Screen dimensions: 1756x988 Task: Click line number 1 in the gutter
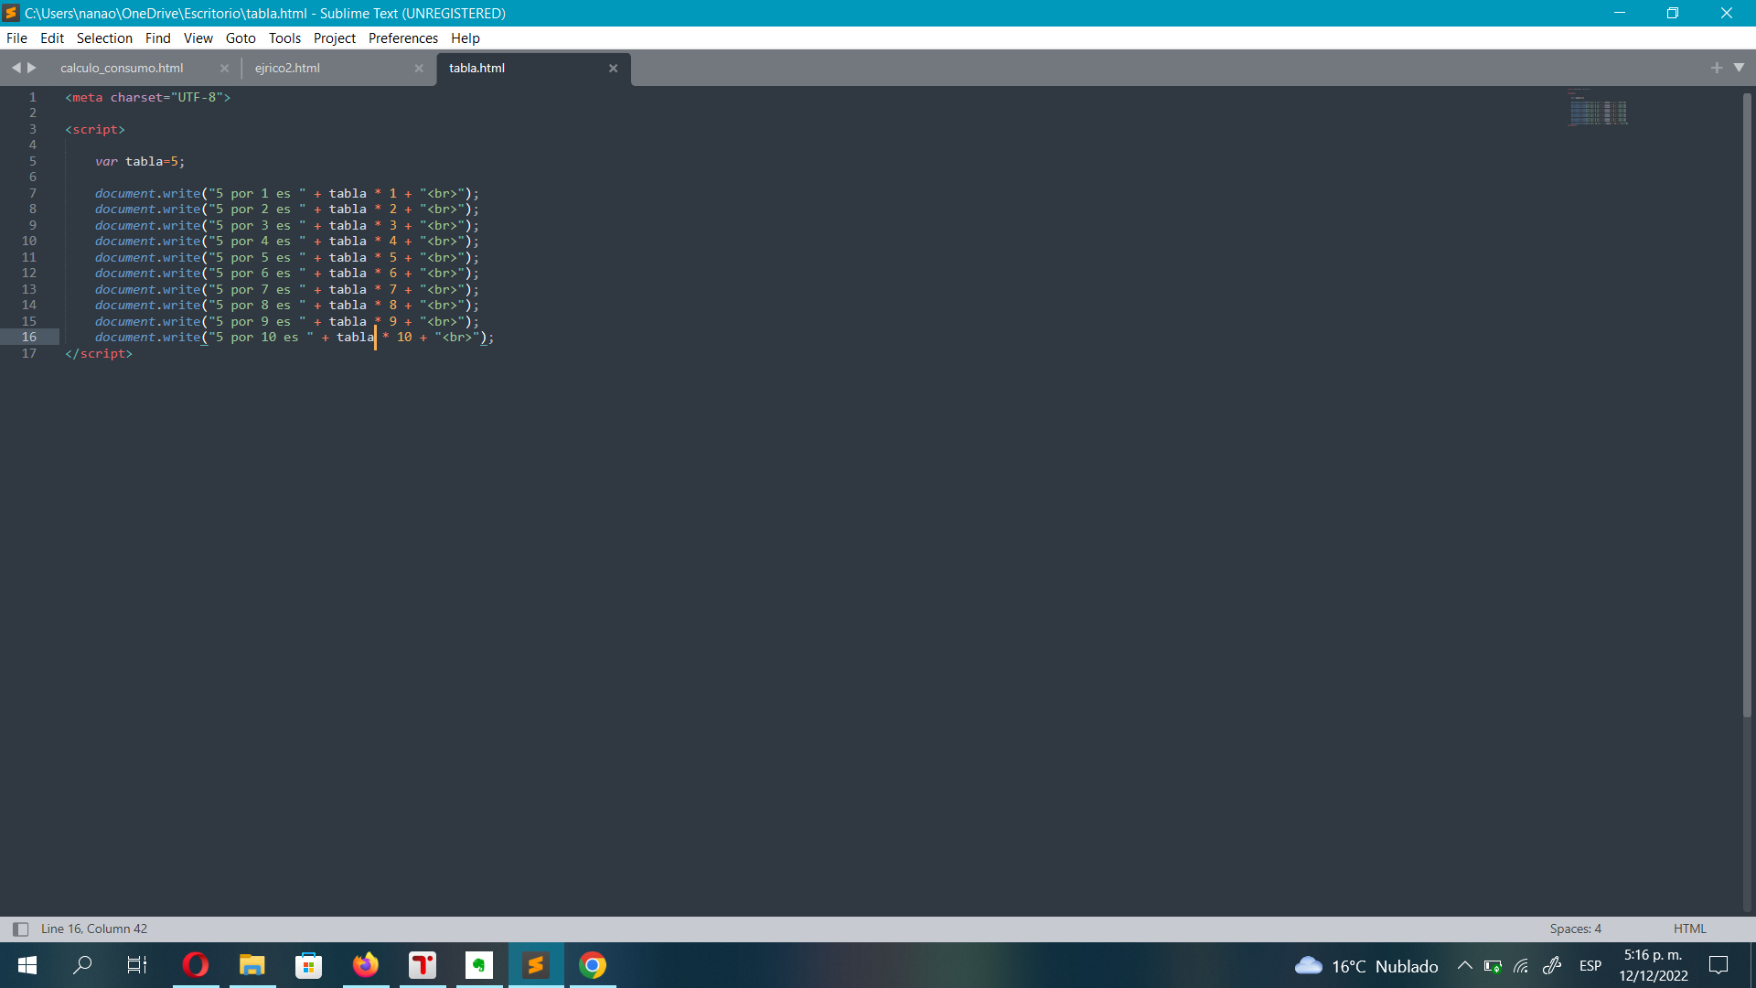(32, 97)
